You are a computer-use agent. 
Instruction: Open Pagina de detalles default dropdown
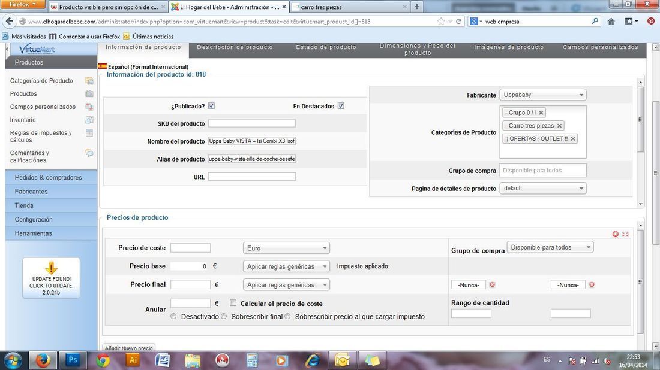coord(543,188)
